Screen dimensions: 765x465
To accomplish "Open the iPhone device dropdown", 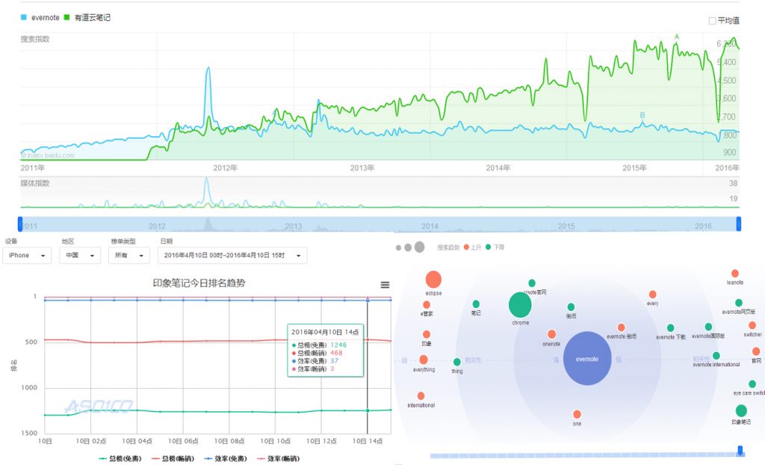I will (x=27, y=256).
